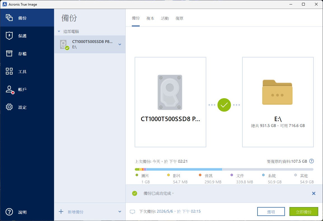Click the comment bubble icon
The width and height of the screenshot is (323, 221).
[x=132, y=212]
